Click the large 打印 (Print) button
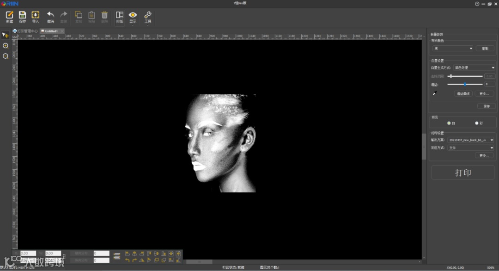This screenshot has height=271, width=499. 462,172
